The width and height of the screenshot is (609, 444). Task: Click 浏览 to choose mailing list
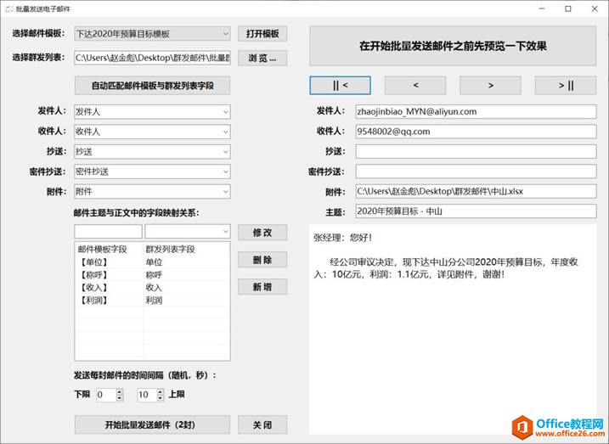[262, 59]
